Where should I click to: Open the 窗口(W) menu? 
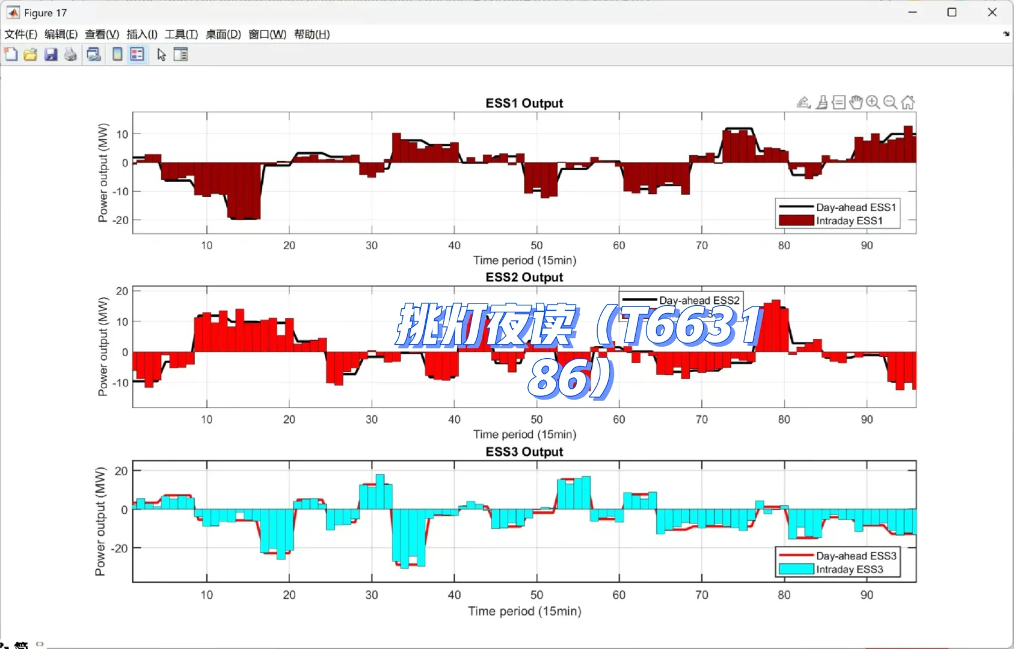click(268, 34)
